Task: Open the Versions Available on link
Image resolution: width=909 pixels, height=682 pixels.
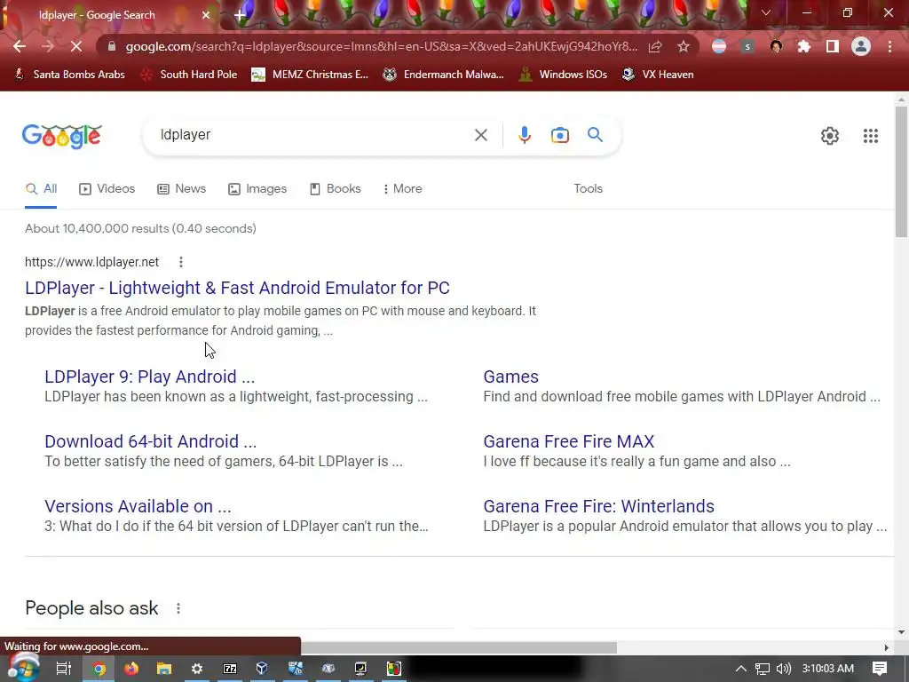Action: click(x=138, y=507)
